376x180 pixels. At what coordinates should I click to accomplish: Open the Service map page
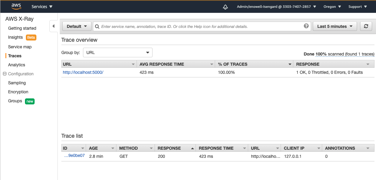pyautogui.click(x=20, y=47)
